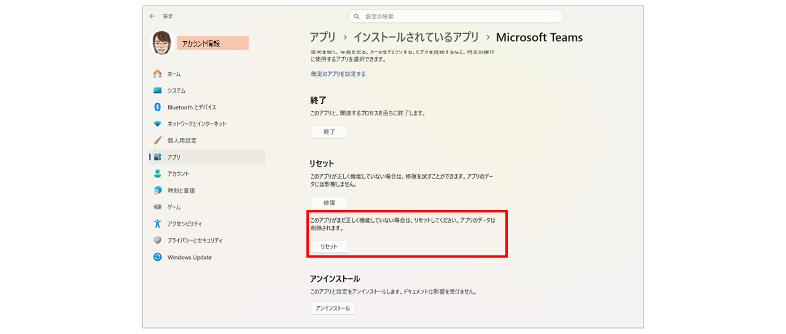This screenshot has height=334, width=786.
Task: Click the ホーム house icon
Action: [x=157, y=74]
